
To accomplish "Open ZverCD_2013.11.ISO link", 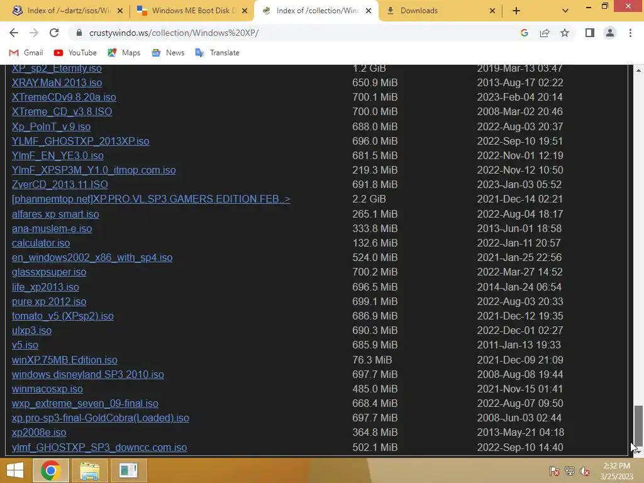I will (x=60, y=184).
